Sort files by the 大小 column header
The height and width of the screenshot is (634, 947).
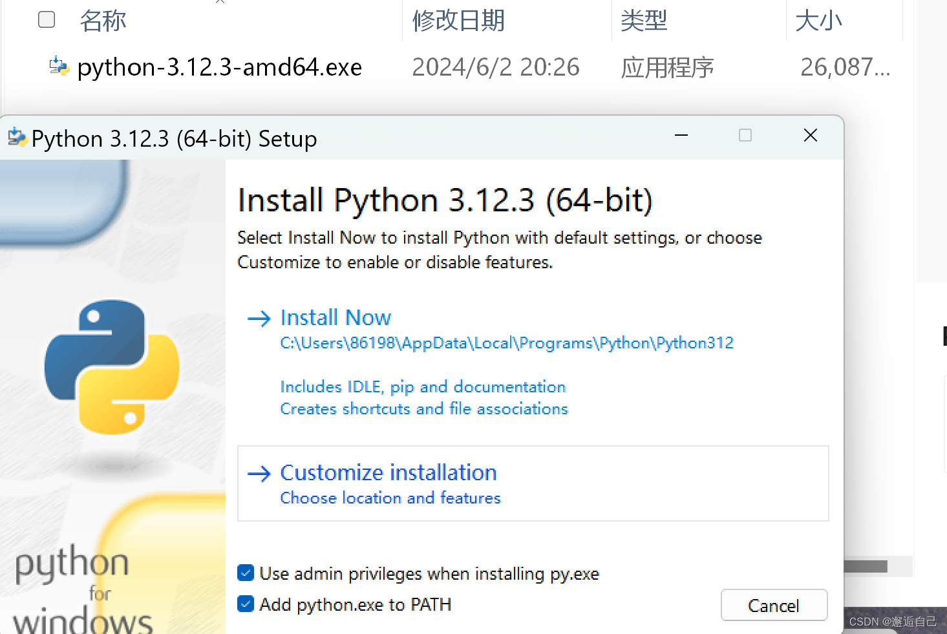tap(818, 21)
